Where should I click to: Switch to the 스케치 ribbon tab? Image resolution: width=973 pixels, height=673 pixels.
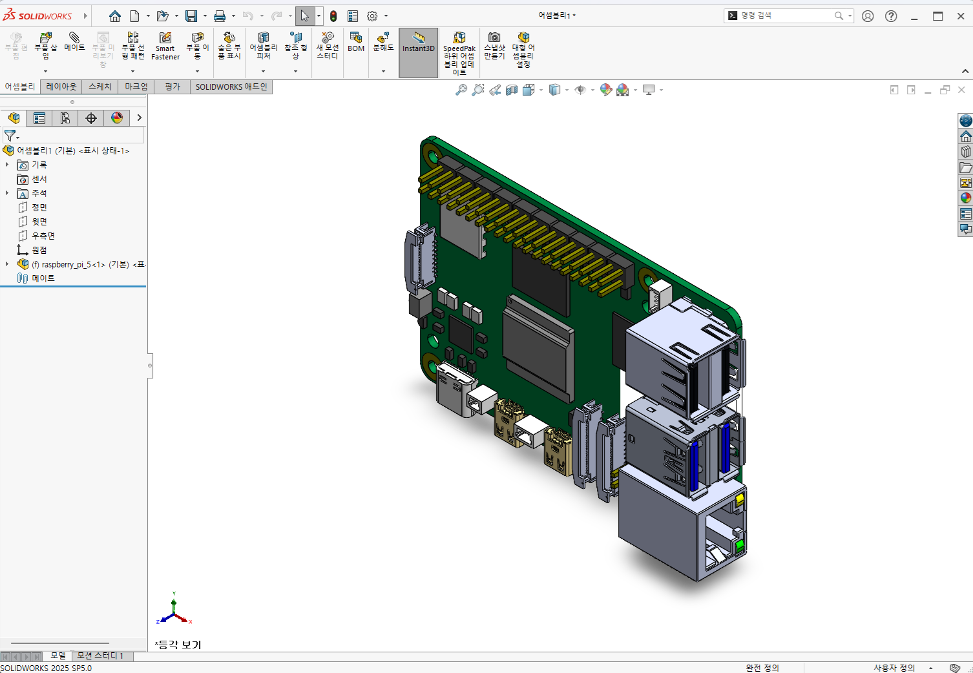[x=100, y=87]
